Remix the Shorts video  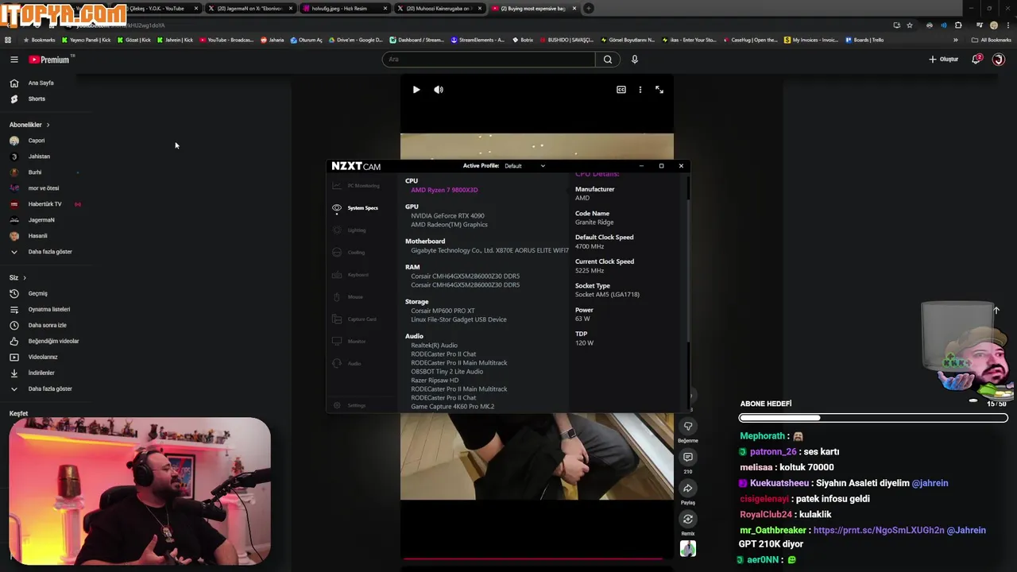(x=688, y=520)
